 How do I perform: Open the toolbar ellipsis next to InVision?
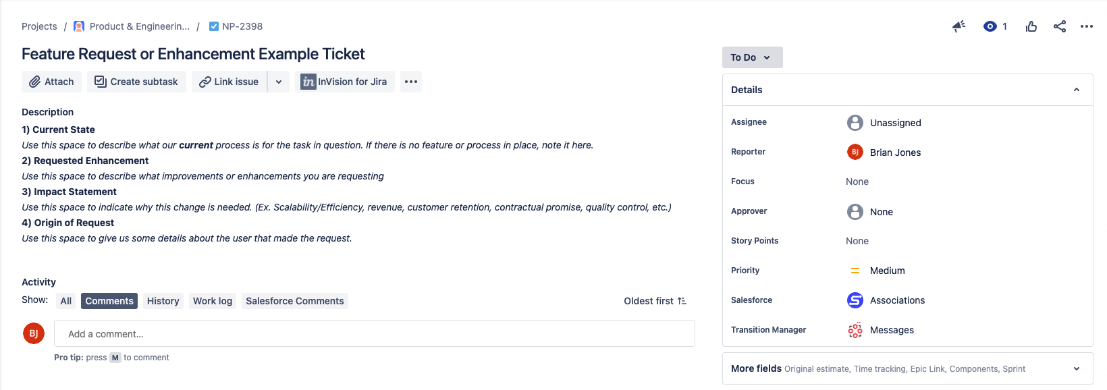(x=411, y=82)
